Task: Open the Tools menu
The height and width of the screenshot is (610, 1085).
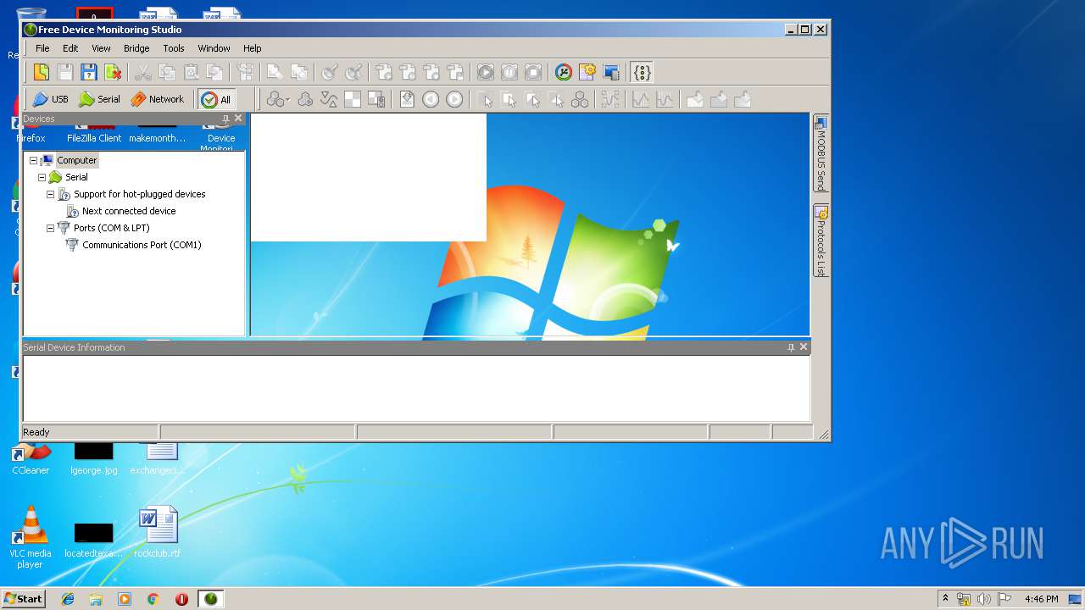Action: pos(174,48)
